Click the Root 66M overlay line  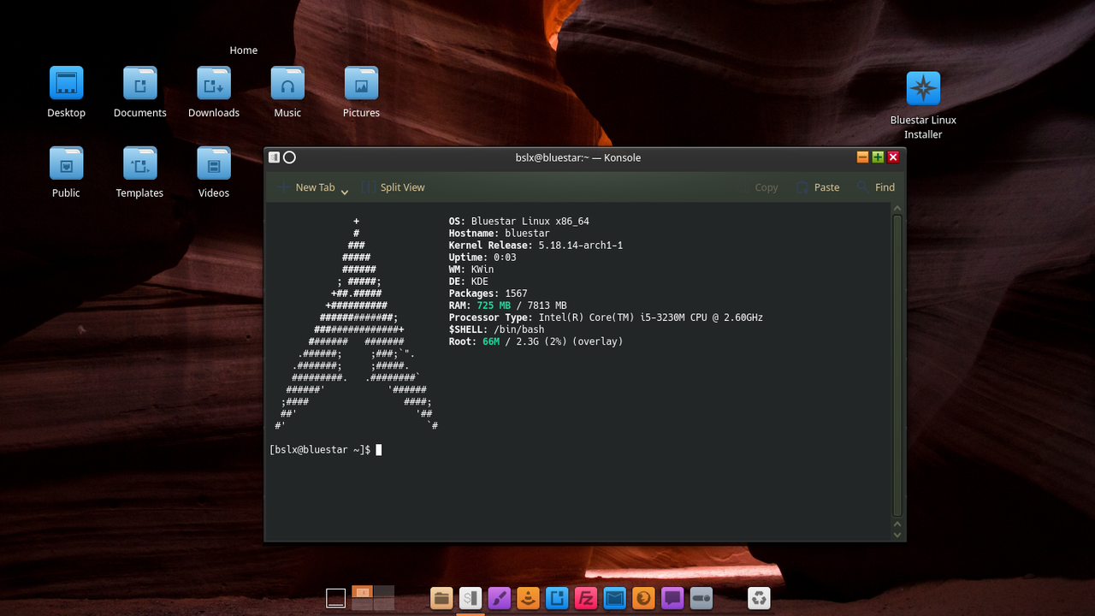(536, 341)
